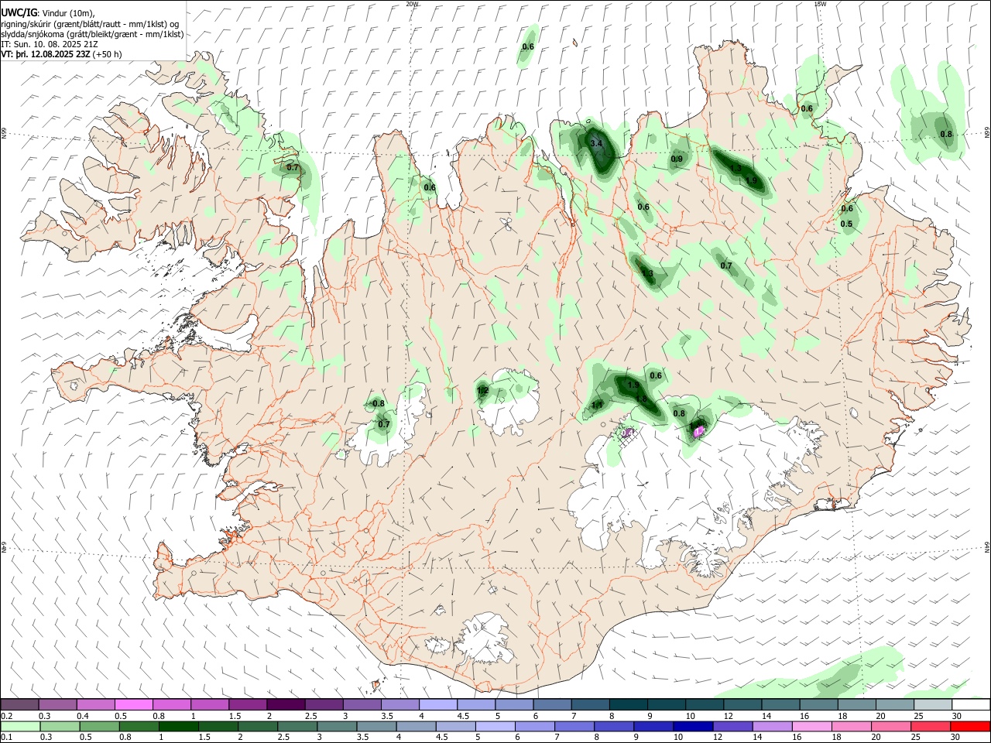This screenshot has height=743, width=991.
Task: Click the 1.8 precipitation value on the map
Action: tap(641, 399)
